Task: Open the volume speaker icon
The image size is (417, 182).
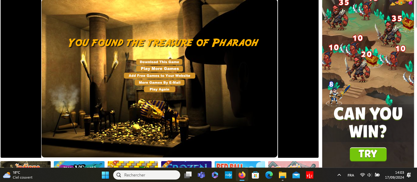Action: (x=370, y=175)
